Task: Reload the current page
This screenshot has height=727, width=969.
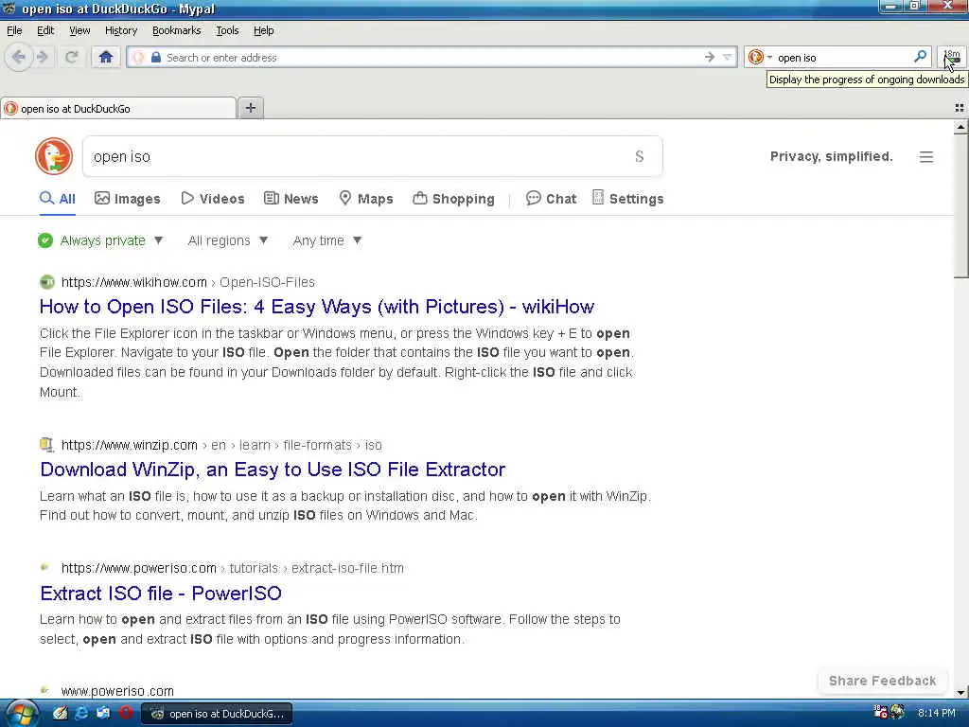Action: [x=72, y=58]
